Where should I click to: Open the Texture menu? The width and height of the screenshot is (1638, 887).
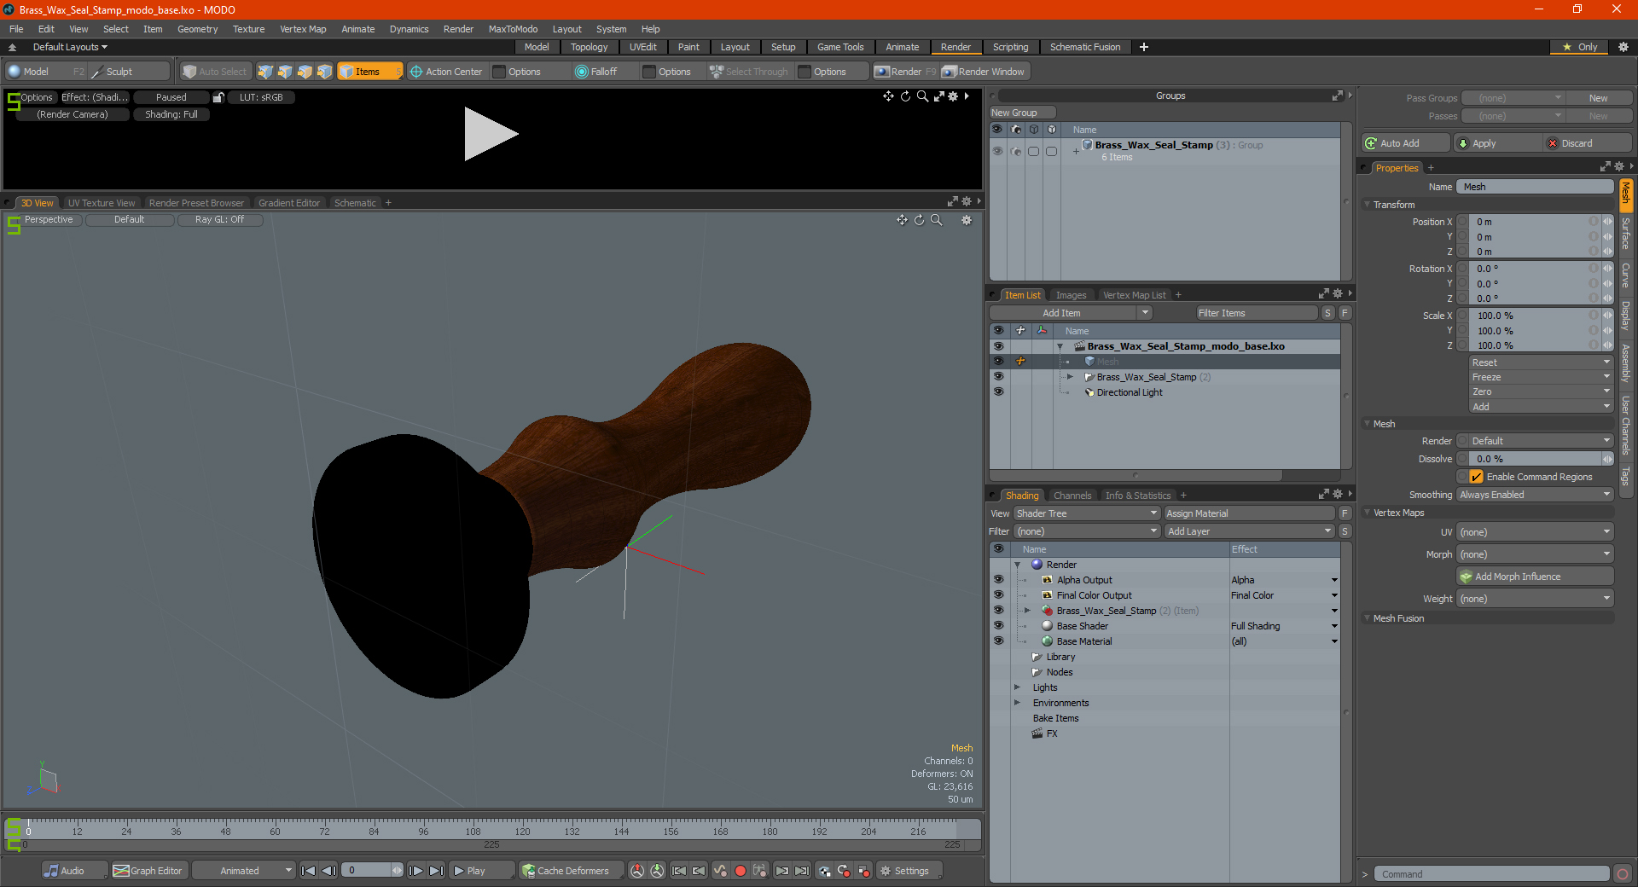pyautogui.click(x=248, y=29)
